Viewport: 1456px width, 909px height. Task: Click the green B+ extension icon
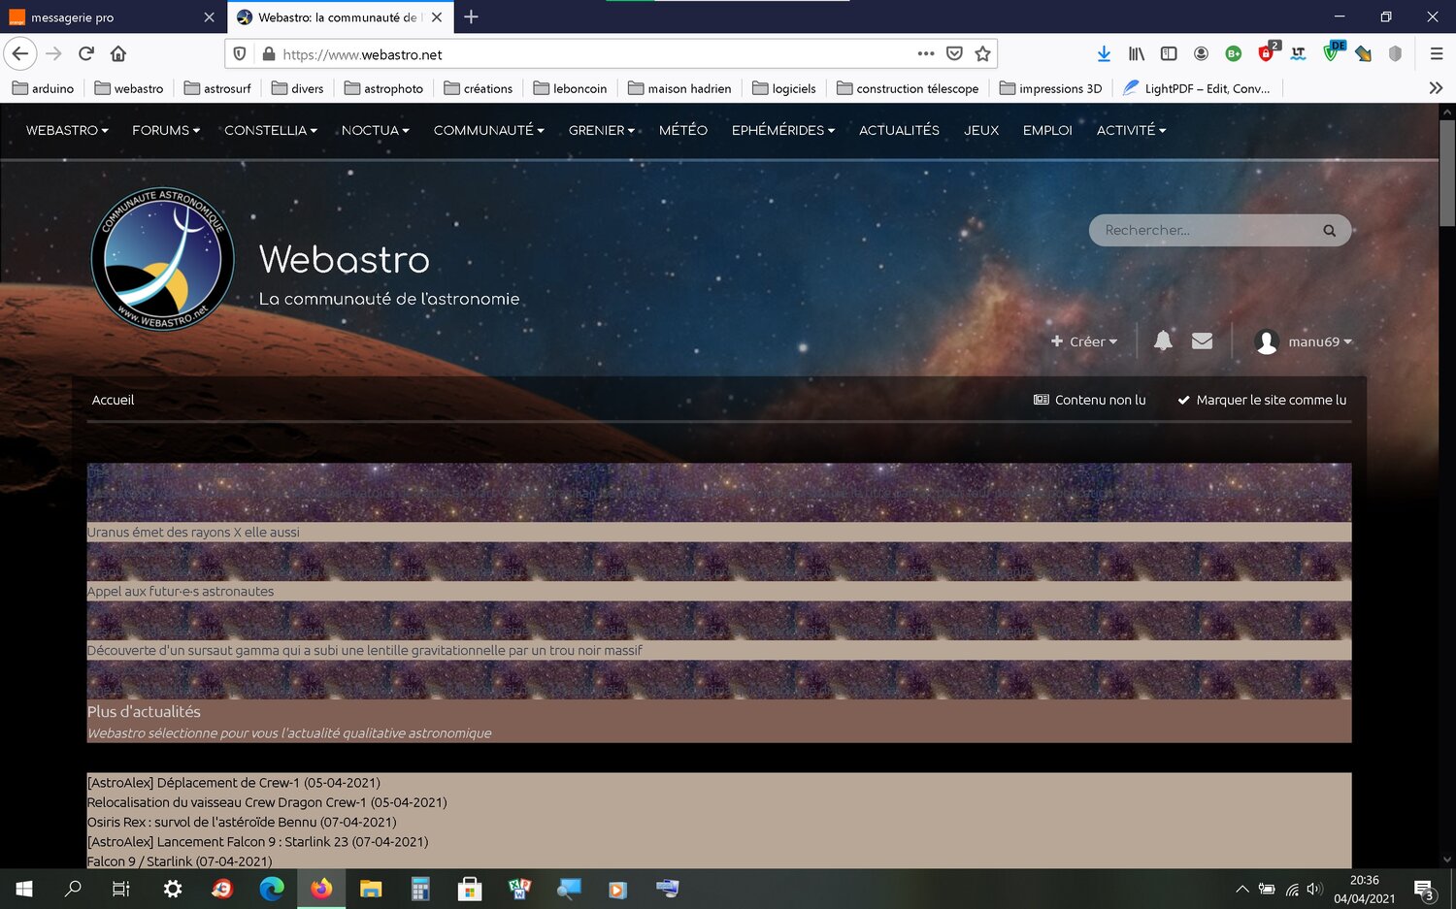(1233, 53)
